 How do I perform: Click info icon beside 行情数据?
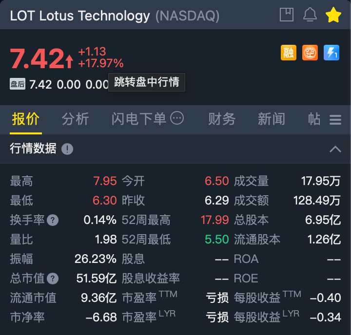click(67, 149)
